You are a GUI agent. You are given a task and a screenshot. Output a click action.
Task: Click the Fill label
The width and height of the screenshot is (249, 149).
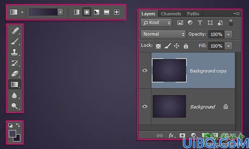click(203, 46)
